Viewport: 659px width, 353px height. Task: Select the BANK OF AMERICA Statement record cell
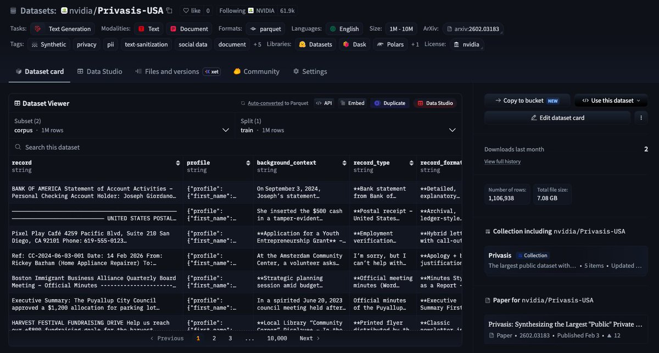(96, 192)
